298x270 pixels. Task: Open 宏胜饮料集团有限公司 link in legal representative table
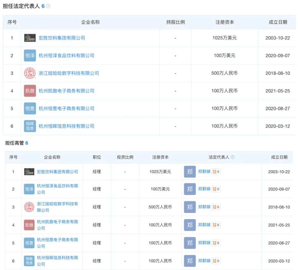pyautogui.click(x=62, y=38)
